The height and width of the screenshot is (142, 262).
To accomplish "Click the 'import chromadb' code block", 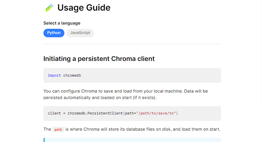I will click(132, 75).
